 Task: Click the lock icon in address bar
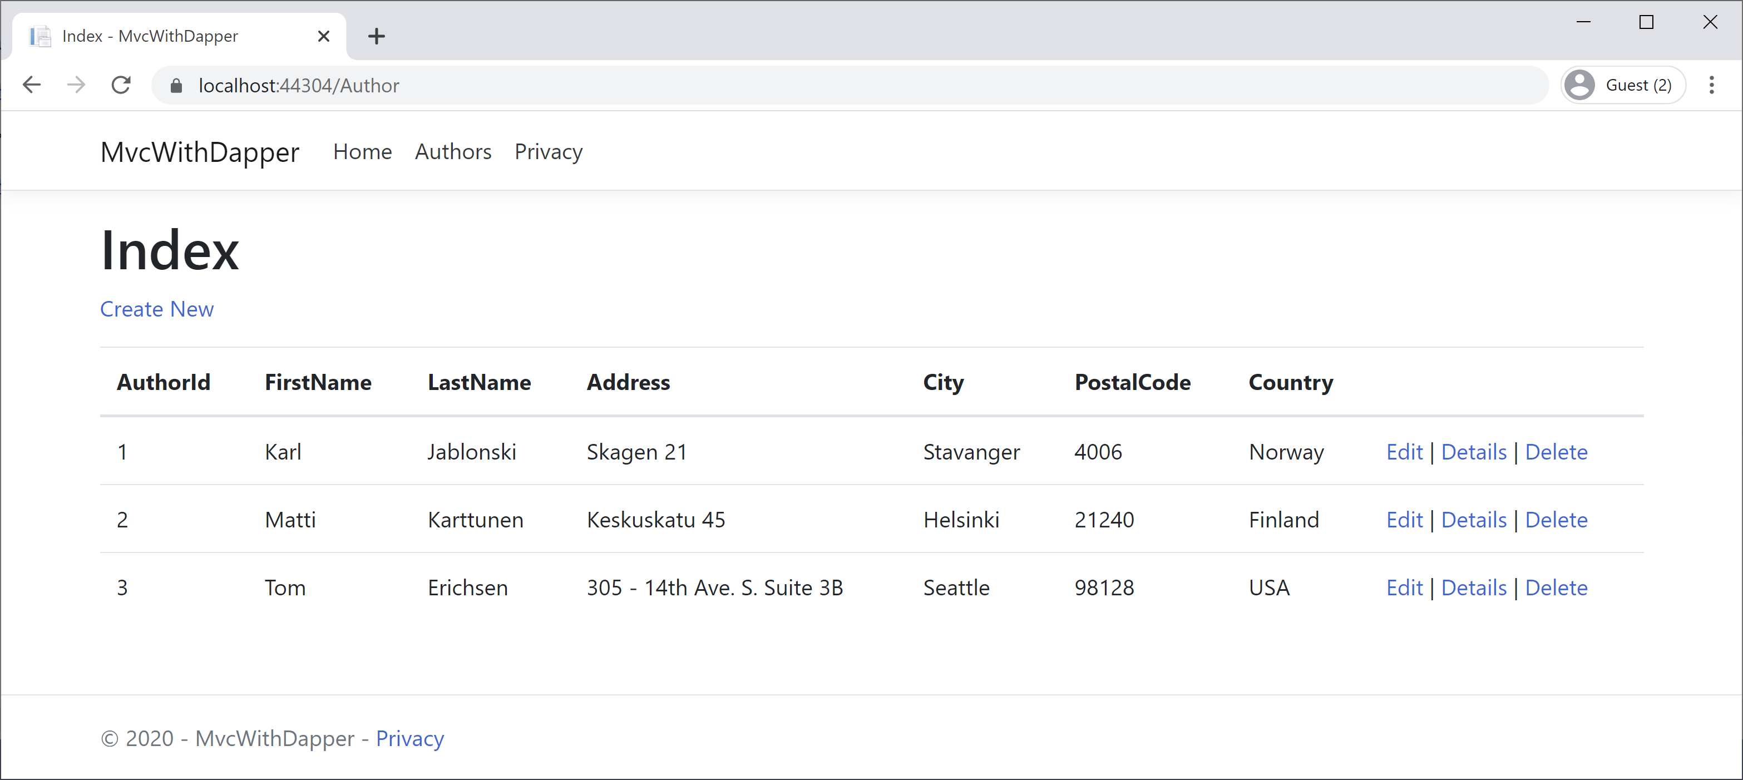pyautogui.click(x=176, y=86)
